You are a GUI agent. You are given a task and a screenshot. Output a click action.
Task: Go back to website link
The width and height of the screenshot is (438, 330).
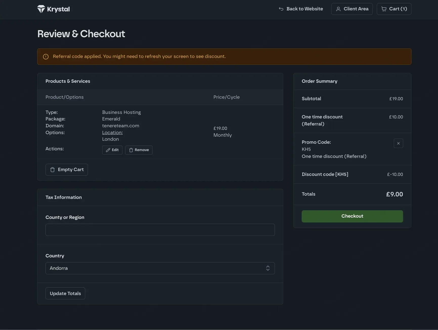point(301,9)
